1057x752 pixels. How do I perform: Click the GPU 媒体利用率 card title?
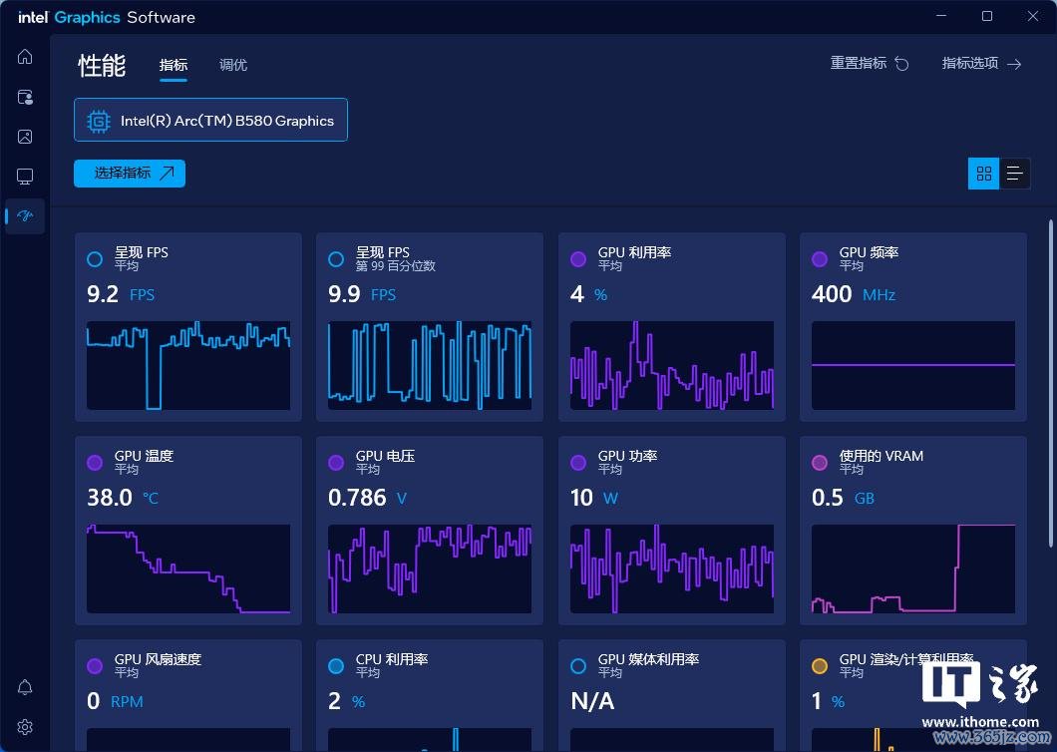click(648, 659)
